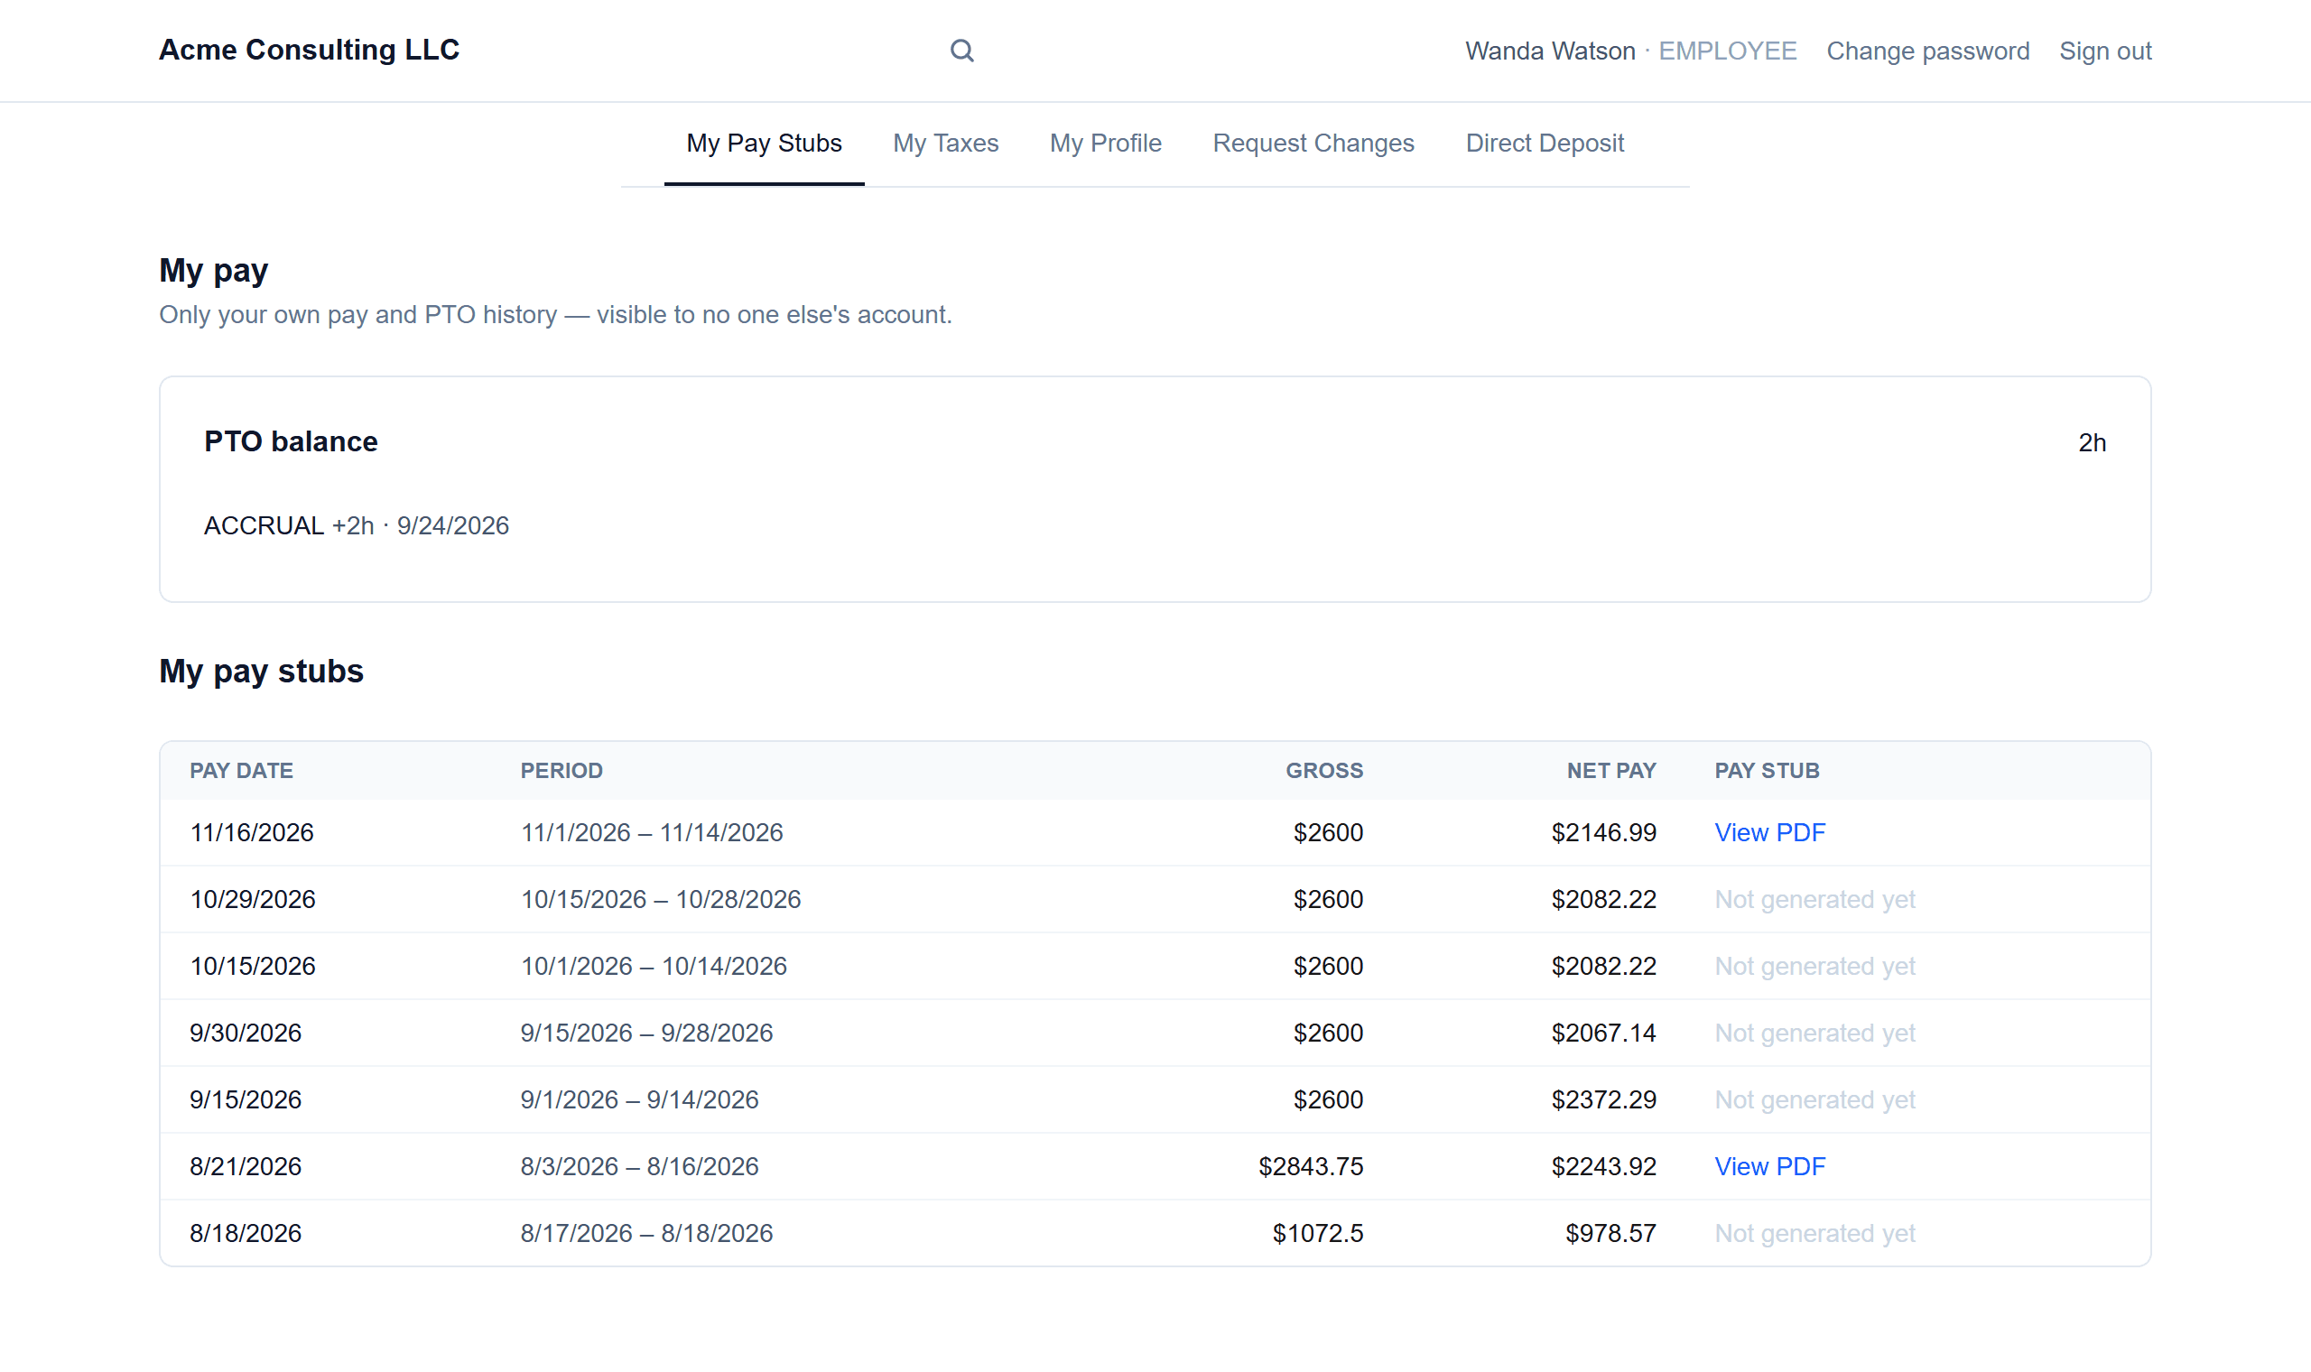Select pay date 9/30/2026 cell
2311x1372 pixels.
coord(245,1032)
